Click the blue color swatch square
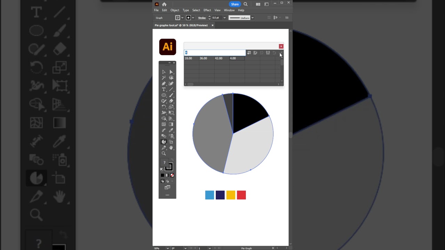Image resolution: width=445 pixels, height=250 pixels. [x=210, y=195]
